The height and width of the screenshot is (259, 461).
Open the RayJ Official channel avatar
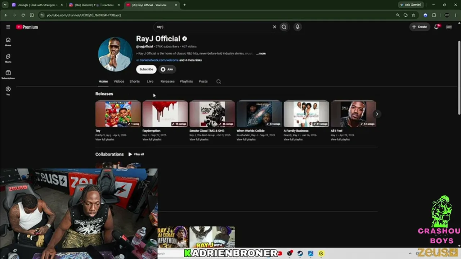pos(115,54)
